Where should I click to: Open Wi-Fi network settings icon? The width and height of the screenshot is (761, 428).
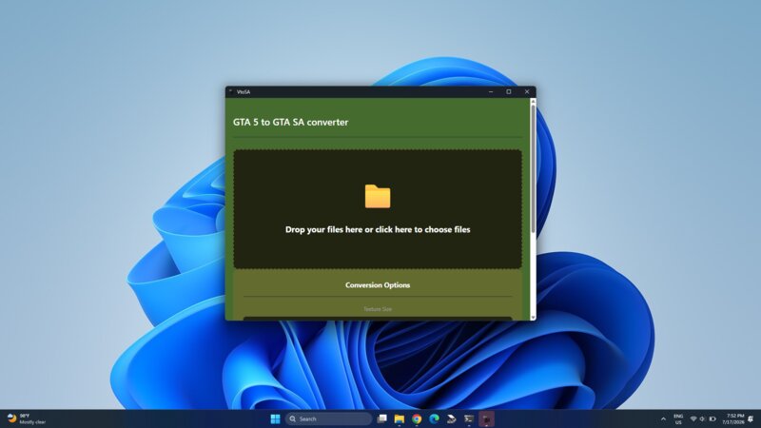pos(693,418)
